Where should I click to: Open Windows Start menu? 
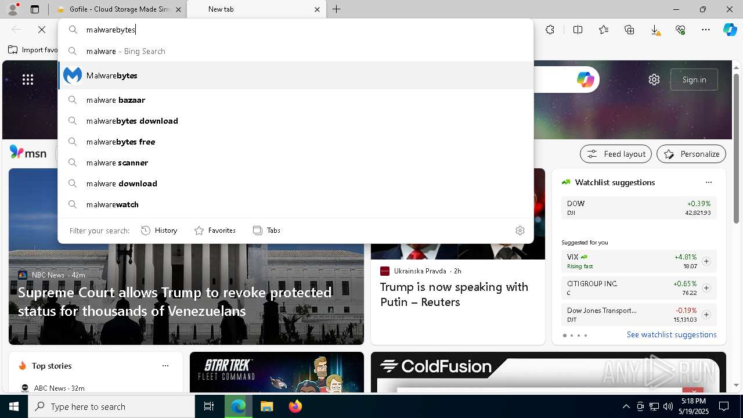click(x=14, y=406)
